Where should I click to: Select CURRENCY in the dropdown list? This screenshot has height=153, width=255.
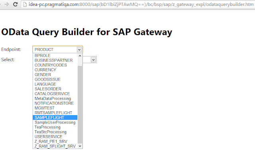coord(55,70)
